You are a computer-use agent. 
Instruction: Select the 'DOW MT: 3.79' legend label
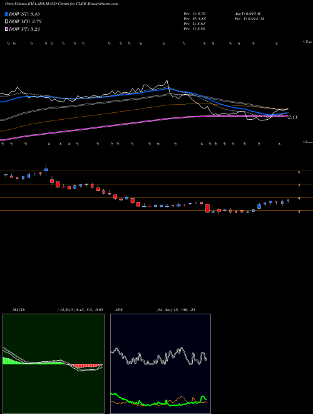tap(25, 22)
